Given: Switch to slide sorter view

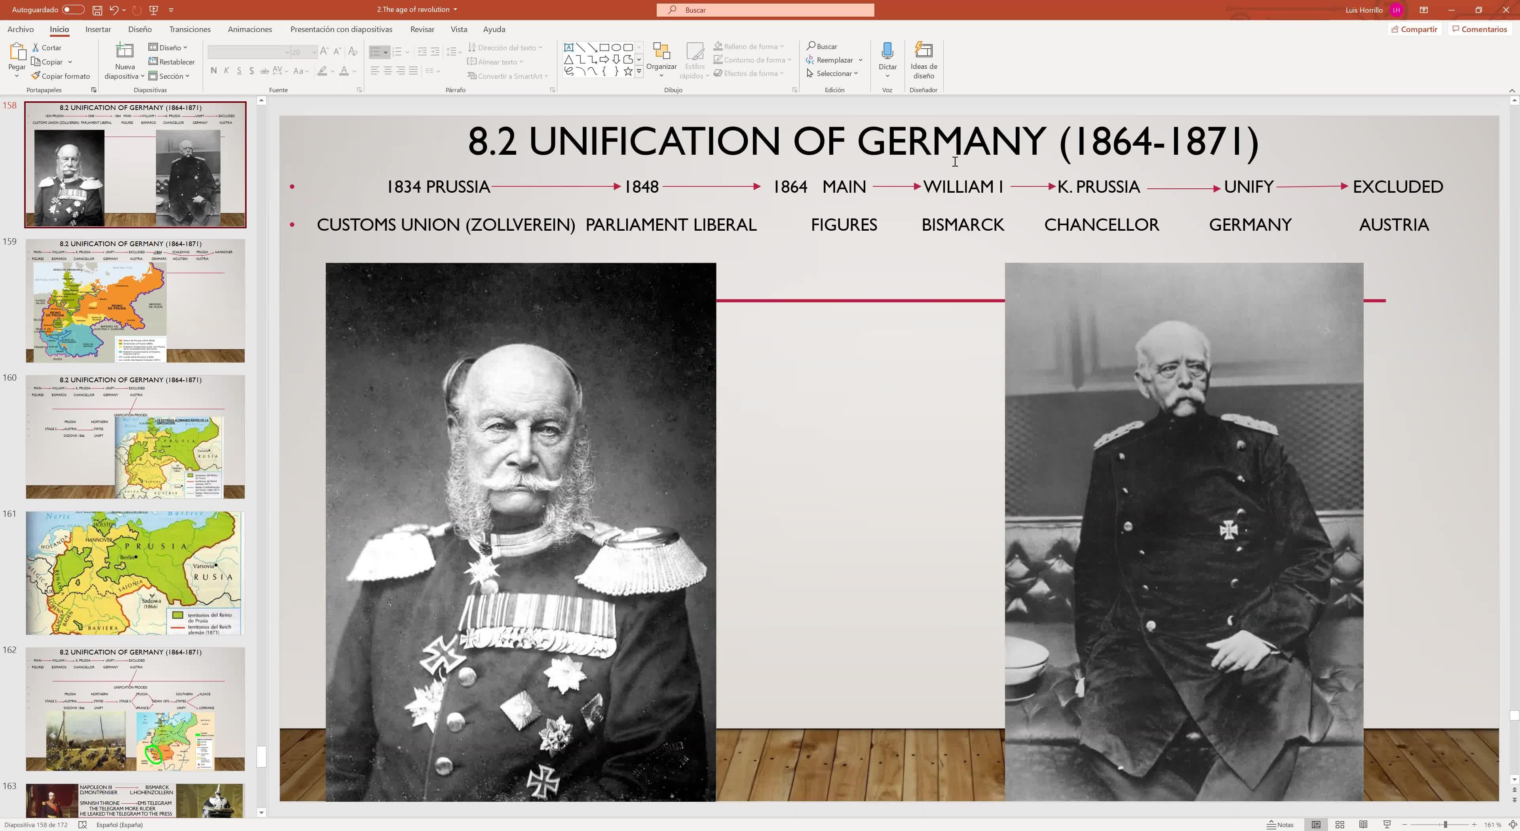Looking at the screenshot, I should click(1339, 825).
